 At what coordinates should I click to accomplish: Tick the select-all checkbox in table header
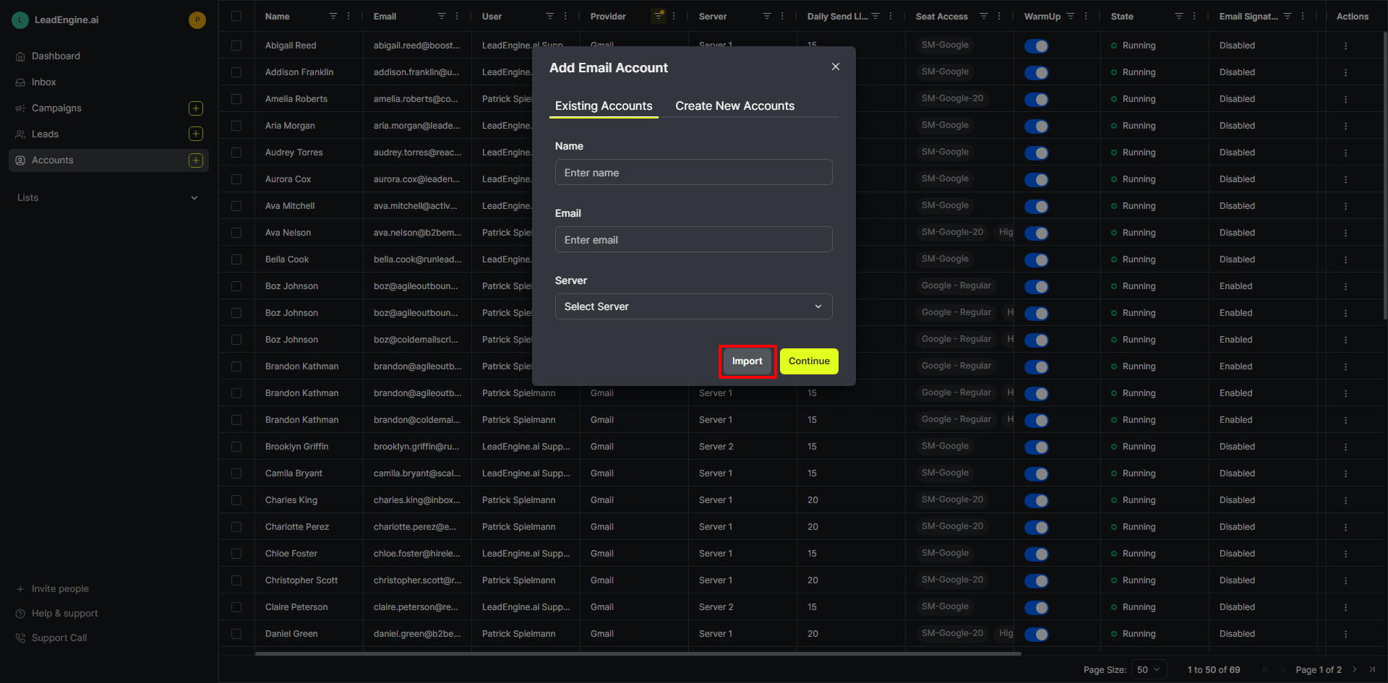[236, 16]
